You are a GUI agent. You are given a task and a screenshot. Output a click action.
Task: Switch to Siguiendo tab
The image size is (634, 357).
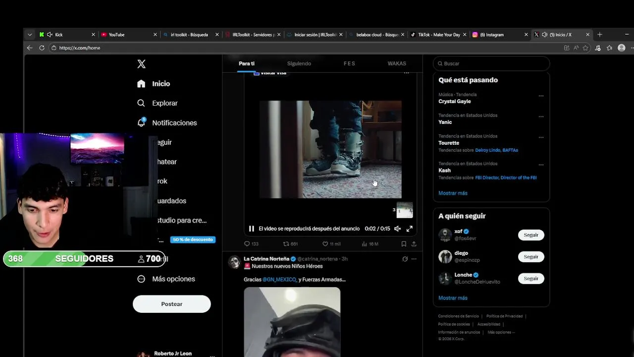click(299, 63)
